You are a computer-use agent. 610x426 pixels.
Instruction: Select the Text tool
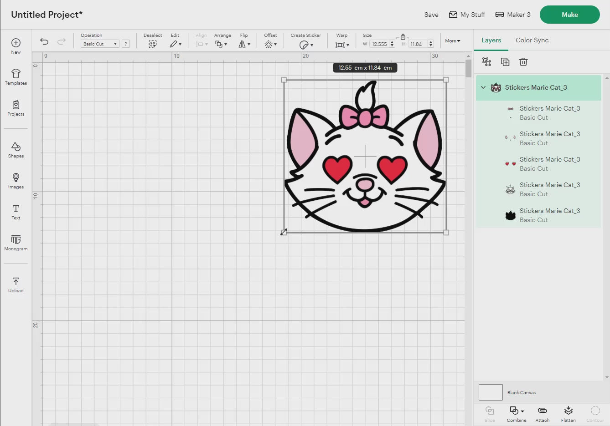tap(16, 212)
